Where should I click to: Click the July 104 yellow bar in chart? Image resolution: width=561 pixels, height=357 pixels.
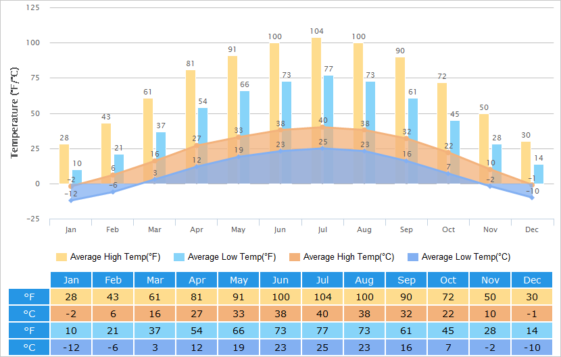(316, 111)
